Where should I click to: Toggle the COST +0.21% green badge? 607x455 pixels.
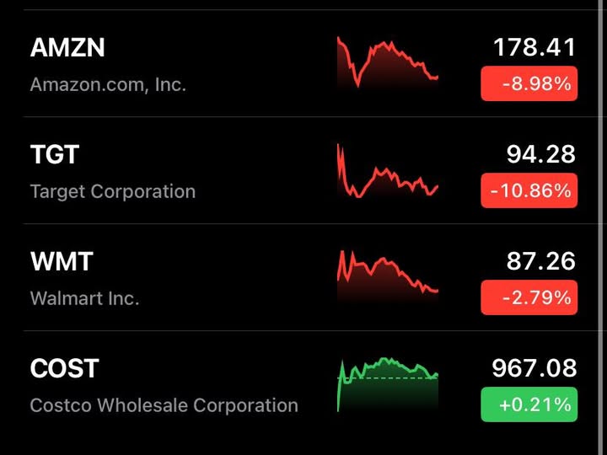click(529, 404)
